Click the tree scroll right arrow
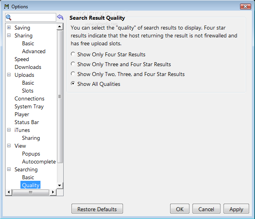 click(x=53, y=192)
